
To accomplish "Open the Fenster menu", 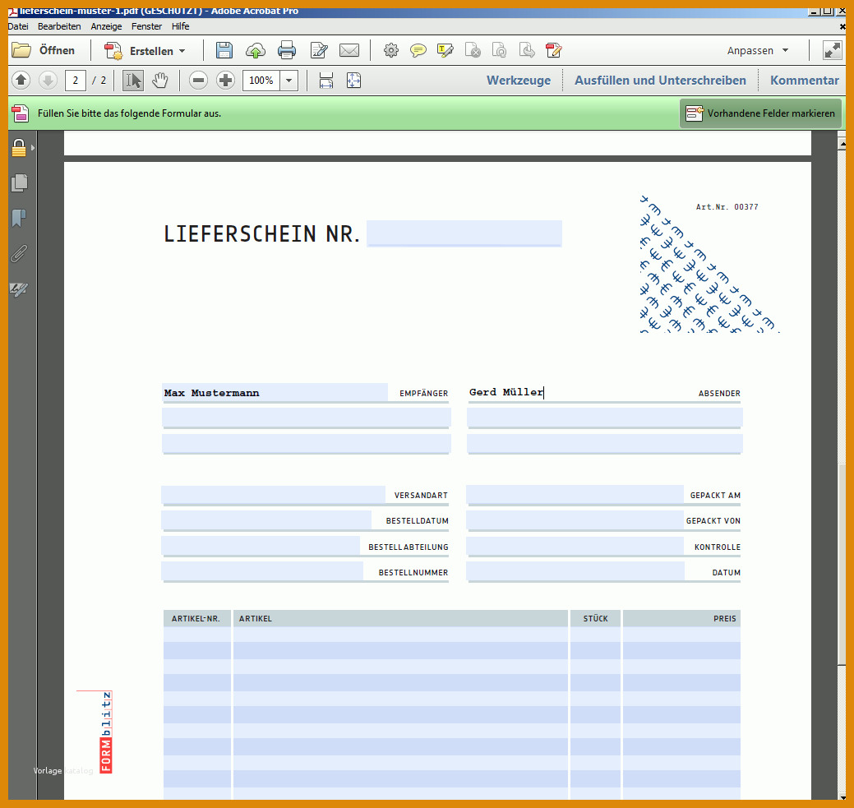I will 146,26.
